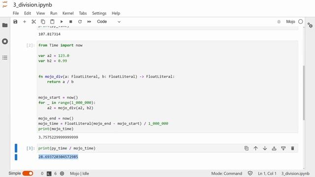Click the debugger bug icon

pos(279,22)
